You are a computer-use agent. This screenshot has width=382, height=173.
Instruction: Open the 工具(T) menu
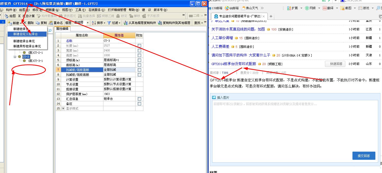pyautogui.click(x=80, y=10)
